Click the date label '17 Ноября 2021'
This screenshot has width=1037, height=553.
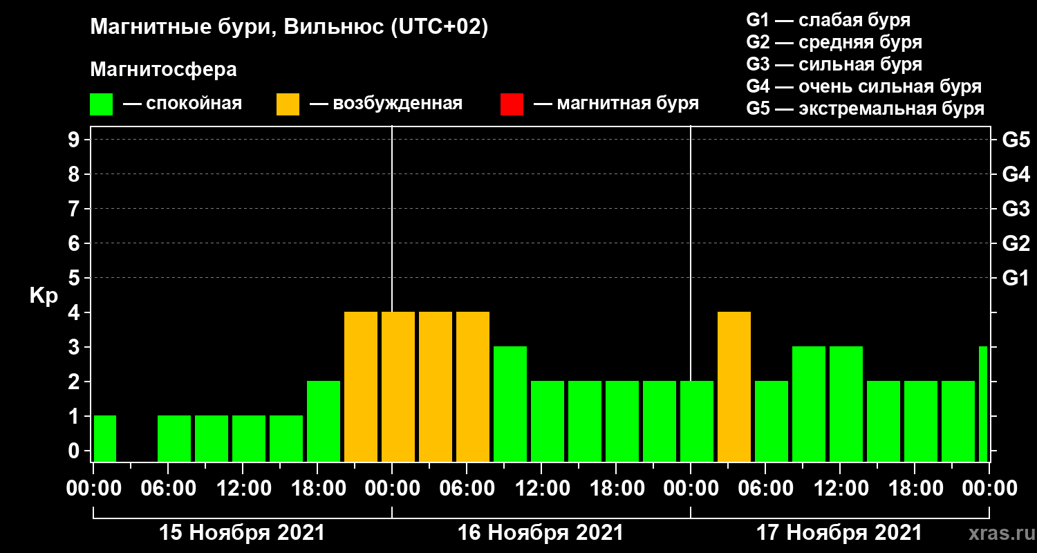[x=839, y=533]
